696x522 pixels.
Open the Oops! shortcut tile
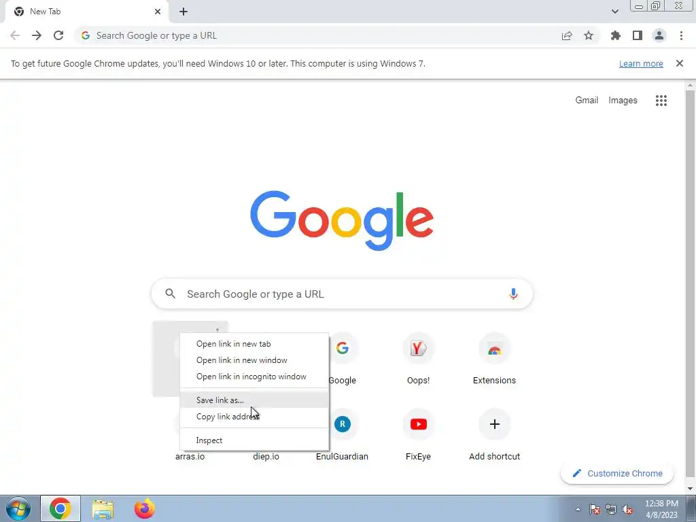[418, 359]
